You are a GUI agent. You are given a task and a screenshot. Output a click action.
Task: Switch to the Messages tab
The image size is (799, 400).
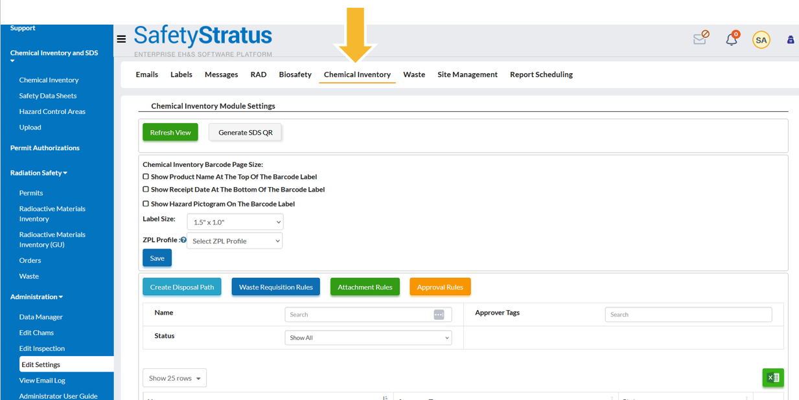pyautogui.click(x=222, y=74)
